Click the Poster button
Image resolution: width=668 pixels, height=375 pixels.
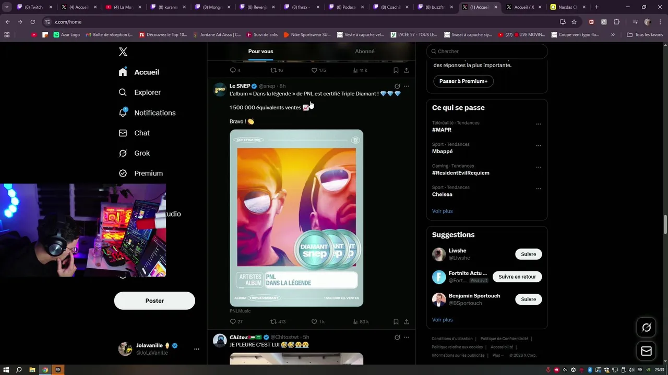[x=154, y=301]
